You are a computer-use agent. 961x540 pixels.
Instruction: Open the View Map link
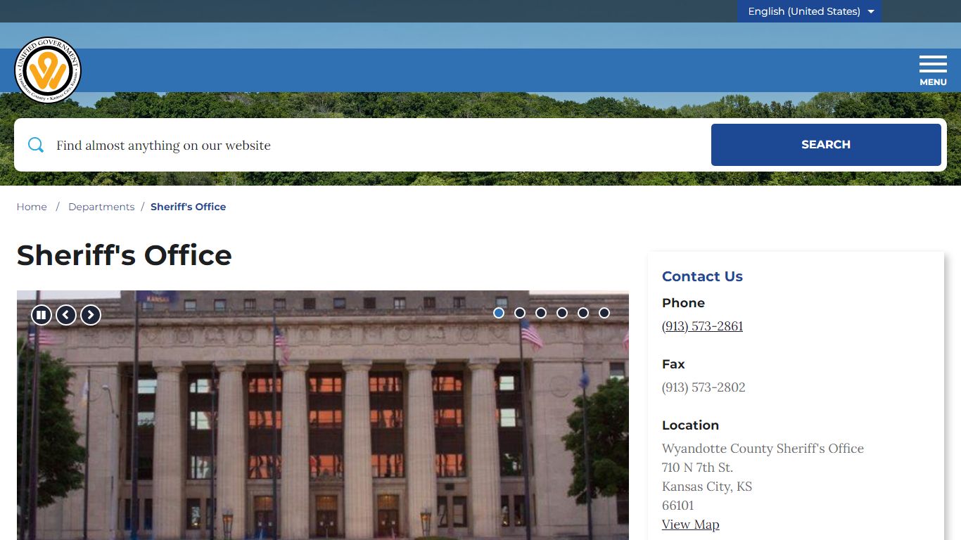click(690, 525)
